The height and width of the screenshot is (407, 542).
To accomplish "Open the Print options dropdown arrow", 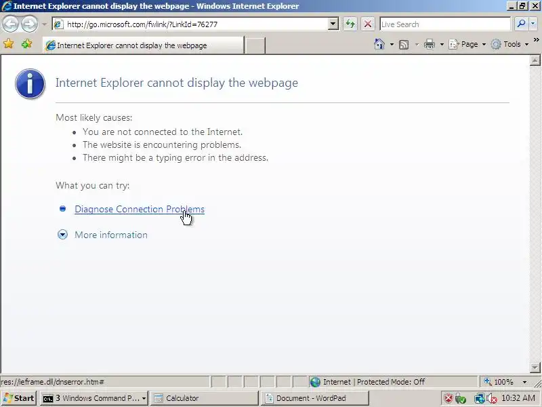I will 442,44.
